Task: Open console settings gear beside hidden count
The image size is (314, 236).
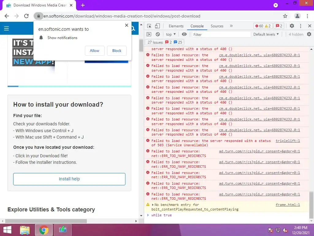Action: coord(309,34)
